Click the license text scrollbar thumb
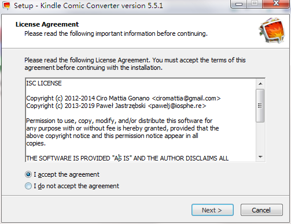The height and width of the screenshot is (224, 291). pos(260,106)
